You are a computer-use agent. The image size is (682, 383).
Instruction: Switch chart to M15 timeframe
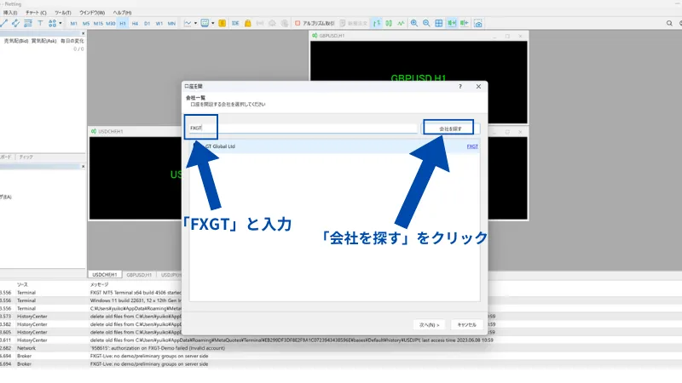[98, 24]
